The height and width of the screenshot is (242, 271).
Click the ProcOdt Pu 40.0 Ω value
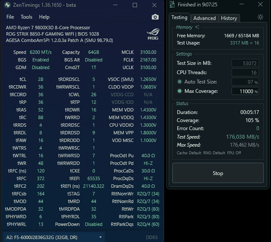point(148,156)
